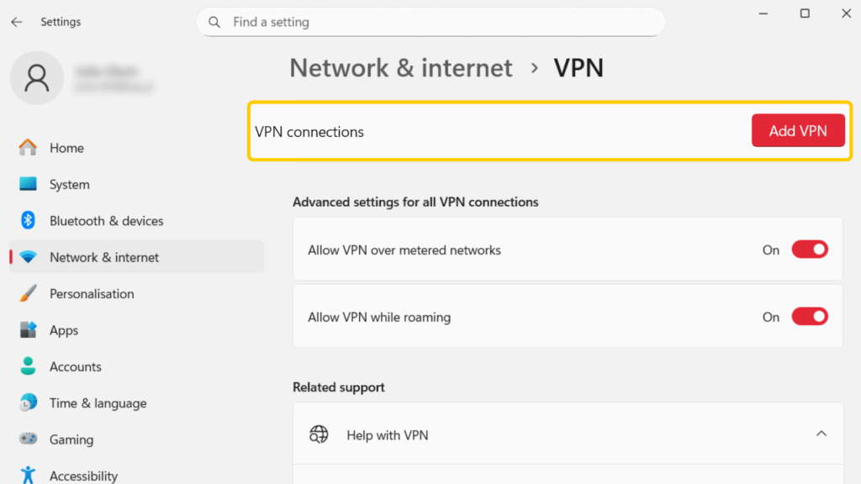Click the Find a setting search box
The width and height of the screenshot is (861, 484).
437,22
